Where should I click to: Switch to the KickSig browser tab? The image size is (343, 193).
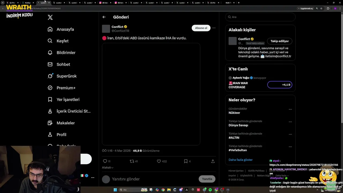[x=28, y=3]
